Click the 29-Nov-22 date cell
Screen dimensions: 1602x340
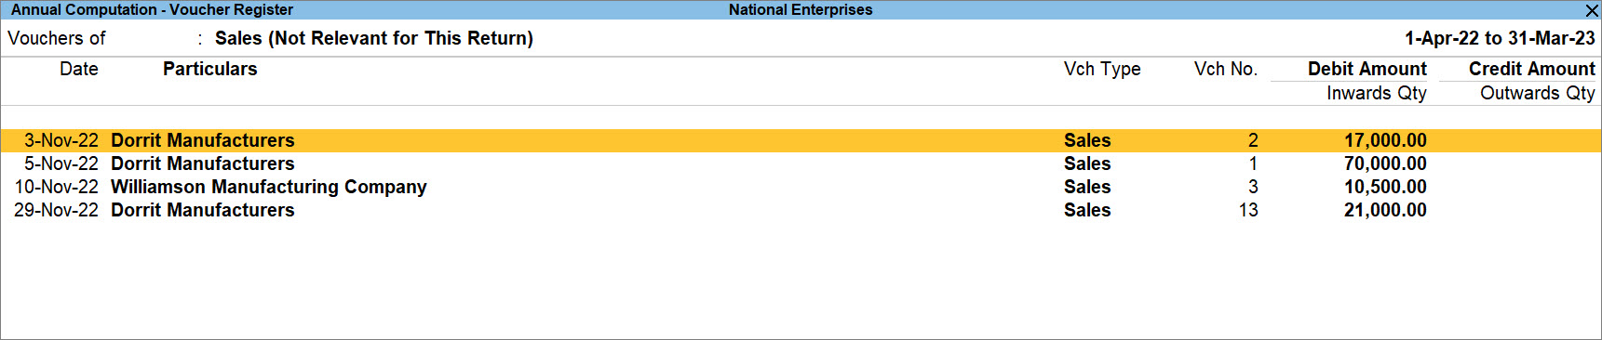click(x=56, y=210)
